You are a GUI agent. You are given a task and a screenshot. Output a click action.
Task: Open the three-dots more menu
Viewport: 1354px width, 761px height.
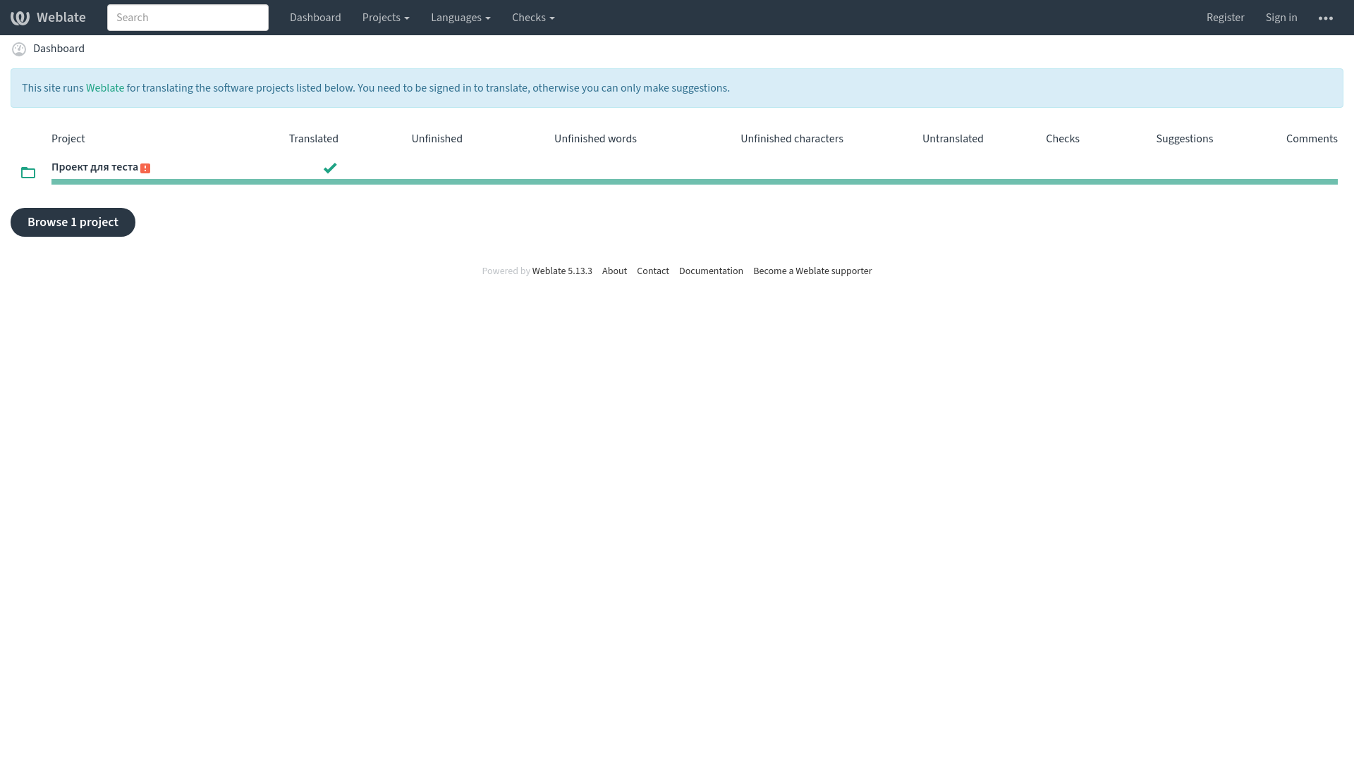pyautogui.click(x=1325, y=18)
